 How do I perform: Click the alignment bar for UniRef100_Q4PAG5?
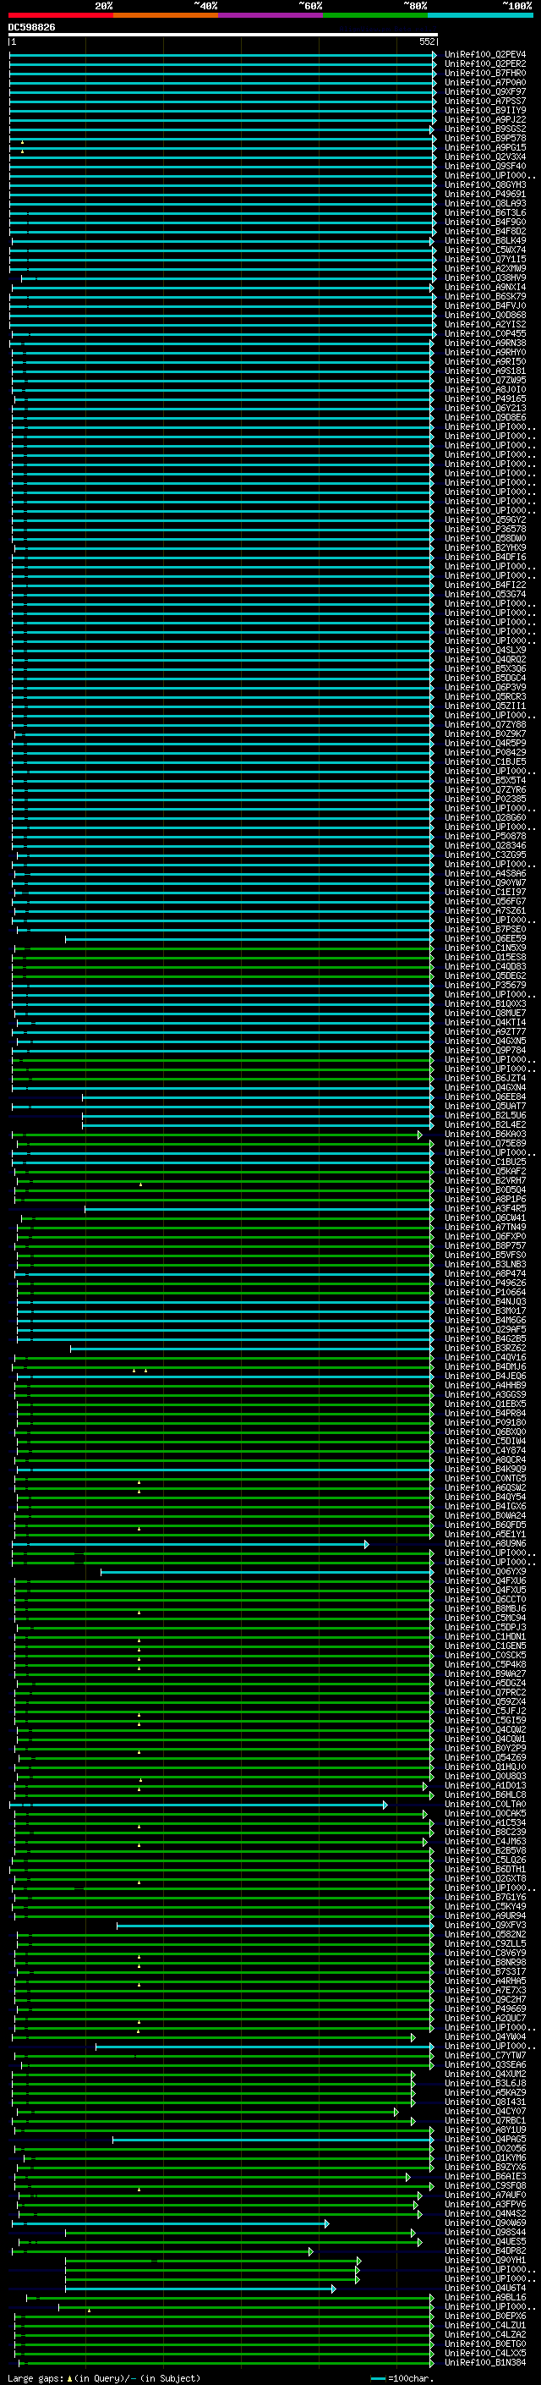[x=273, y=2140]
